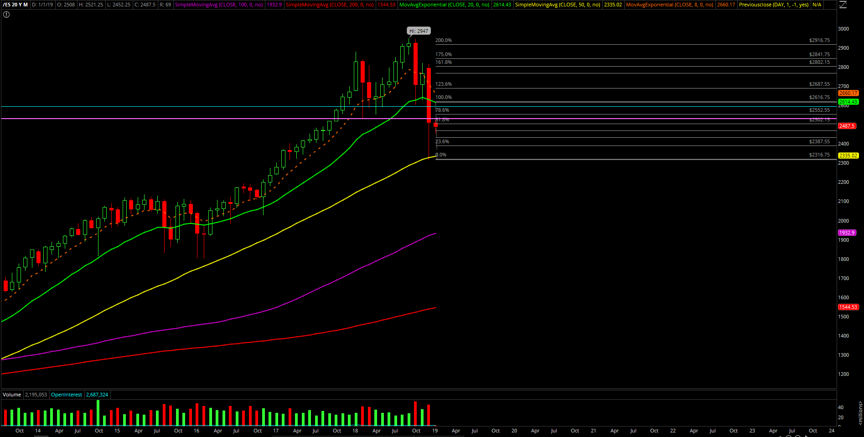
Task: Click the 2335.02 yellow price bubble on axis
Action: click(x=848, y=156)
